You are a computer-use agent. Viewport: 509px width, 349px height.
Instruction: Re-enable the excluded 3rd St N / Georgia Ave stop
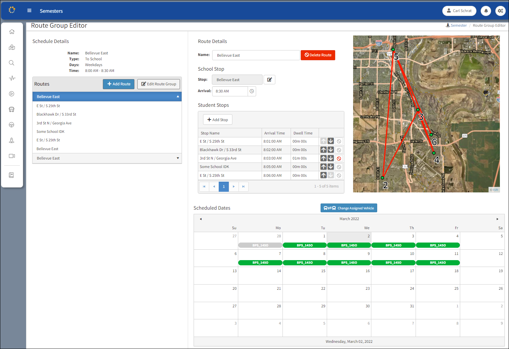tap(339, 158)
